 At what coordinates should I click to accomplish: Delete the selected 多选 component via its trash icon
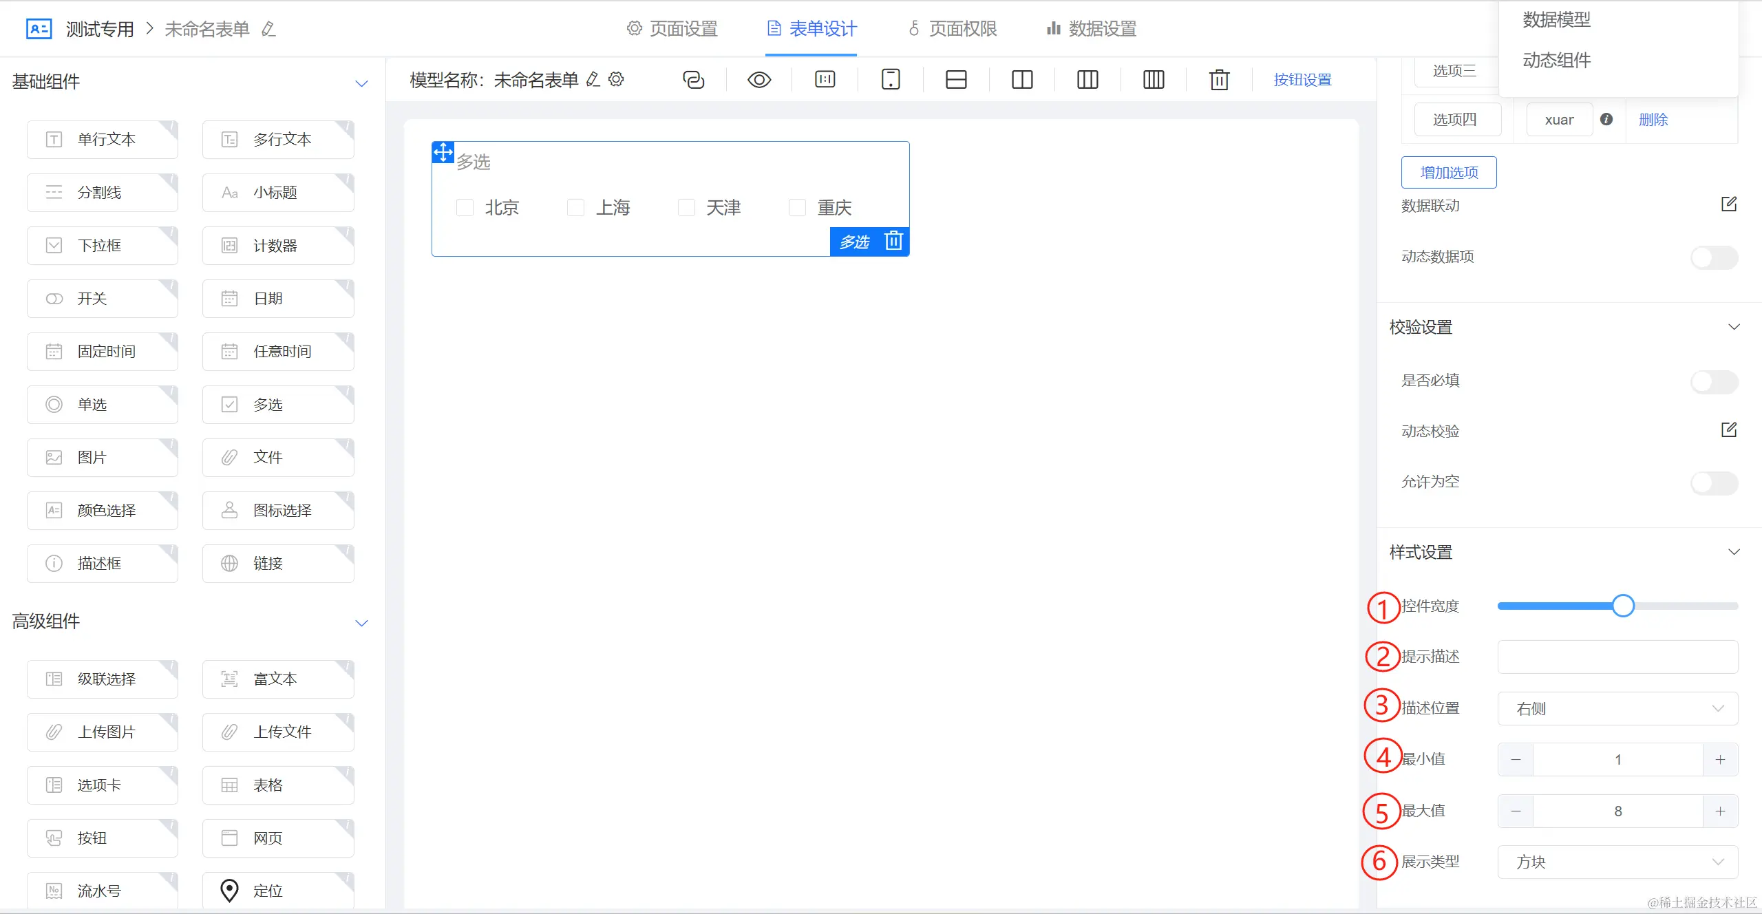point(893,241)
